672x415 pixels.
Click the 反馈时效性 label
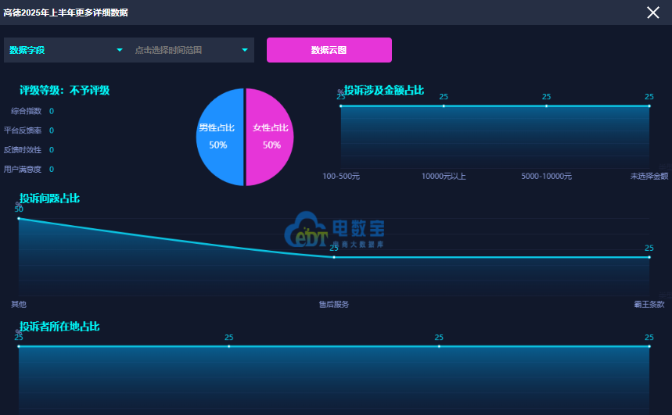coord(23,150)
